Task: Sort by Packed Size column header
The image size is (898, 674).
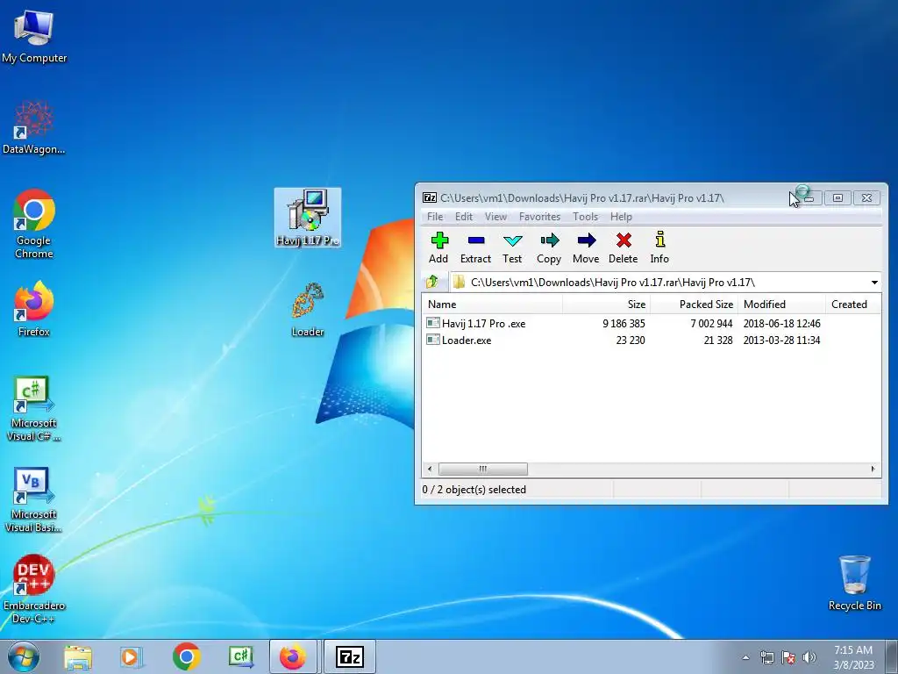Action: [694, 305]
